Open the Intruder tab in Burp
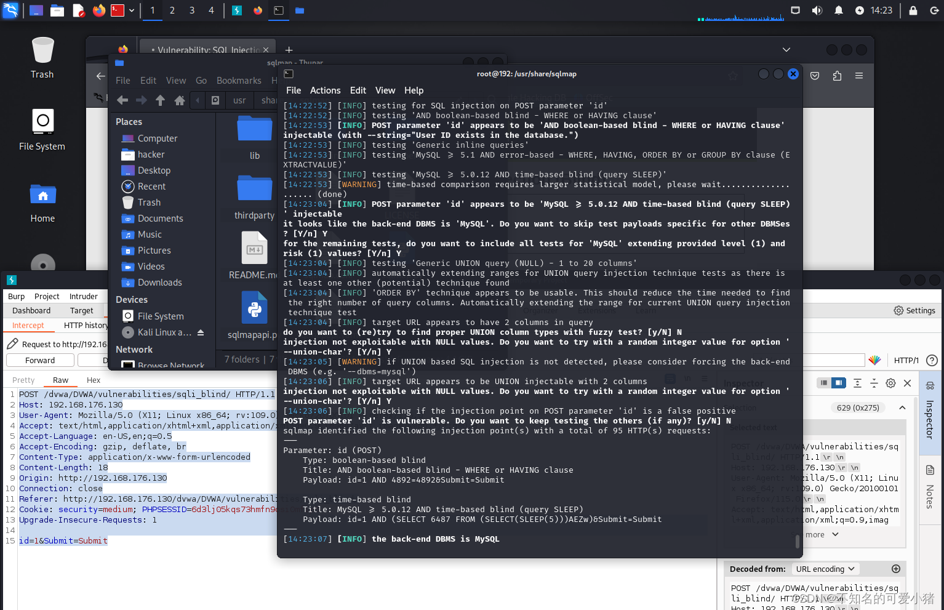This screenshot has height=610, width=944. click(83, 297)
